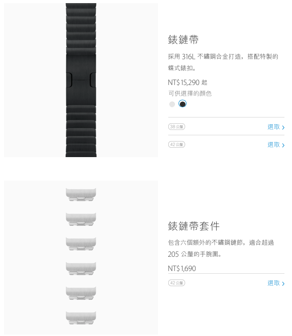This screenshot has width=292, height=336.
Task: Click the NT$1,690 price text
Action: [x=182, y=268]
